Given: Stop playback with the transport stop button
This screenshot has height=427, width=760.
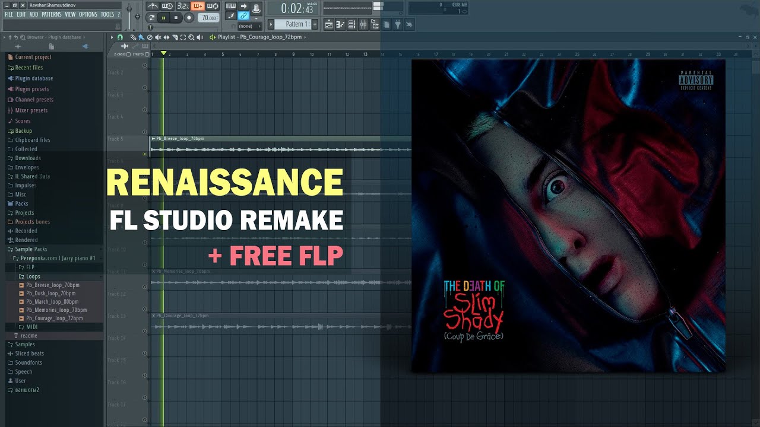Looking at the screenshot, I should (176, 18).
